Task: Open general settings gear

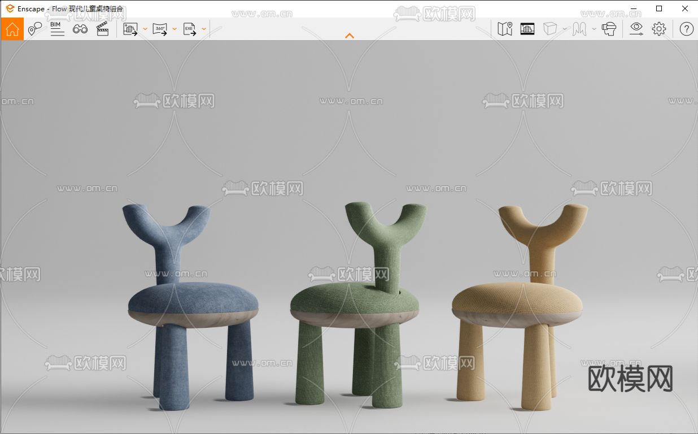Action: pos(659,29)
